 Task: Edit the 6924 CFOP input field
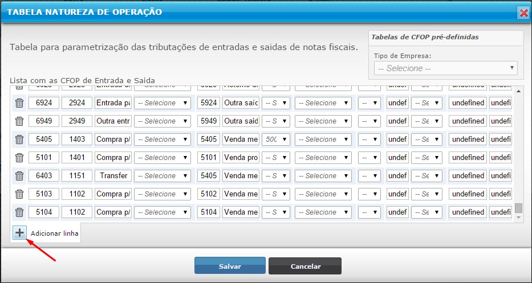coord(44,103)
